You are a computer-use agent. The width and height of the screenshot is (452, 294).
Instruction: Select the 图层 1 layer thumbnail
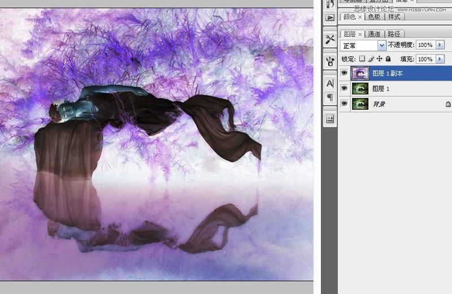[360, 89]
